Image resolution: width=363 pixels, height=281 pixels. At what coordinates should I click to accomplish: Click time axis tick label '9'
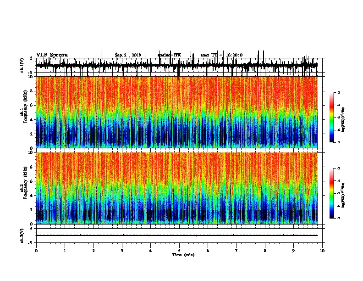click(x=293, y=251)
